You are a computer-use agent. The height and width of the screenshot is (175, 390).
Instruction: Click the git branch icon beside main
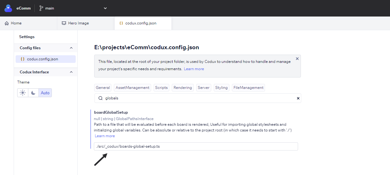click(41, 8)
